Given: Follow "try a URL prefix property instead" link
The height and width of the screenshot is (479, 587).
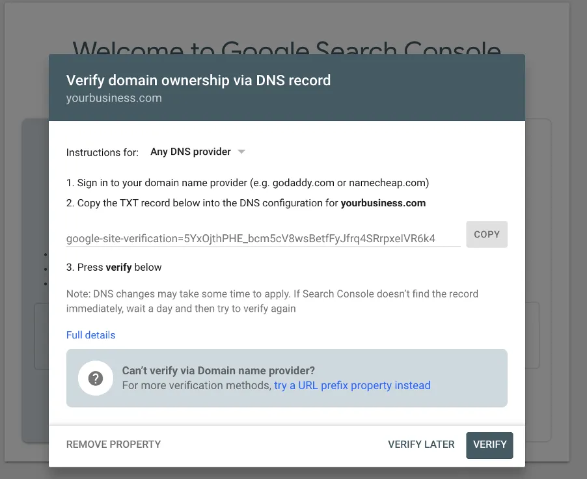Looking at the screenshot, I should tap(352, 385).
